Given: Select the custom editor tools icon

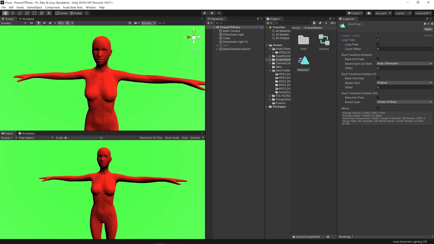Looking at the screenshot, I should point(49,13).
